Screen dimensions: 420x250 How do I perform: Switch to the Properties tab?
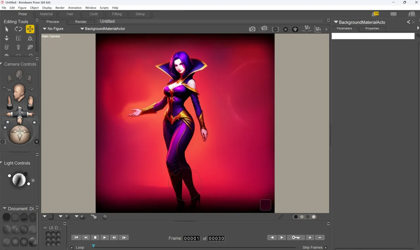click(x=372, y=29)
